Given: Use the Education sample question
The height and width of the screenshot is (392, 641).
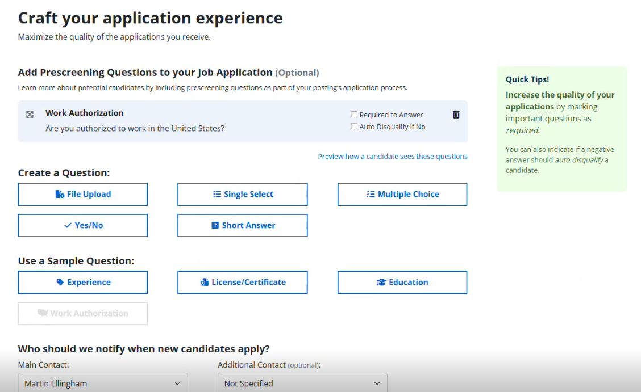Looking at the screenshot, I should pos(402,283).
